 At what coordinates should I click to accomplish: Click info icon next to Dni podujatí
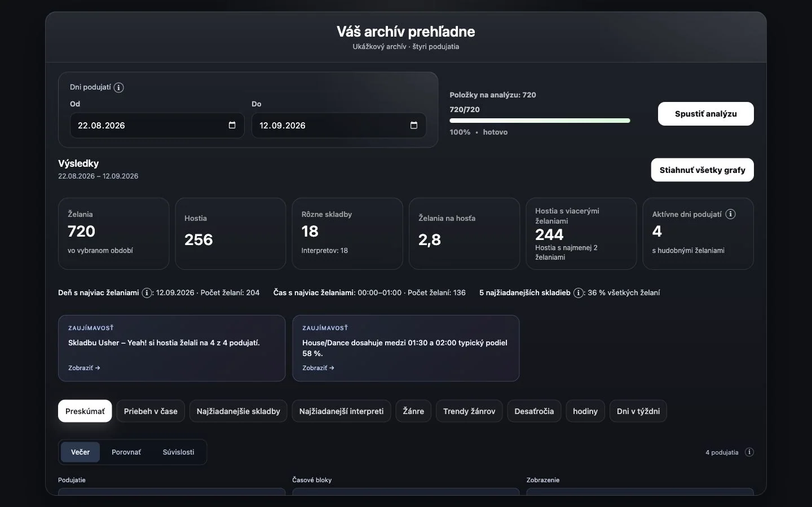(118, 87)
